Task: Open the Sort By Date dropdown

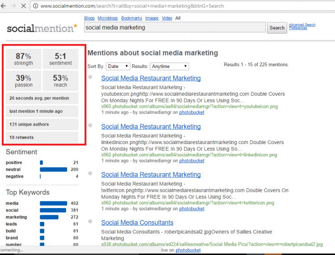Action: (118, 66)
